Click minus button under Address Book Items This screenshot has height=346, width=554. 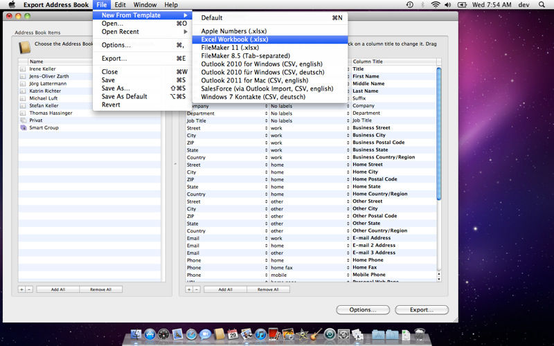[29, 289]
